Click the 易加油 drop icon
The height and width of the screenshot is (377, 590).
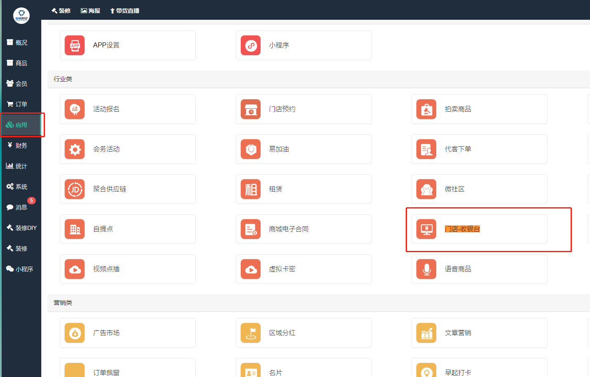click(251, 149)
